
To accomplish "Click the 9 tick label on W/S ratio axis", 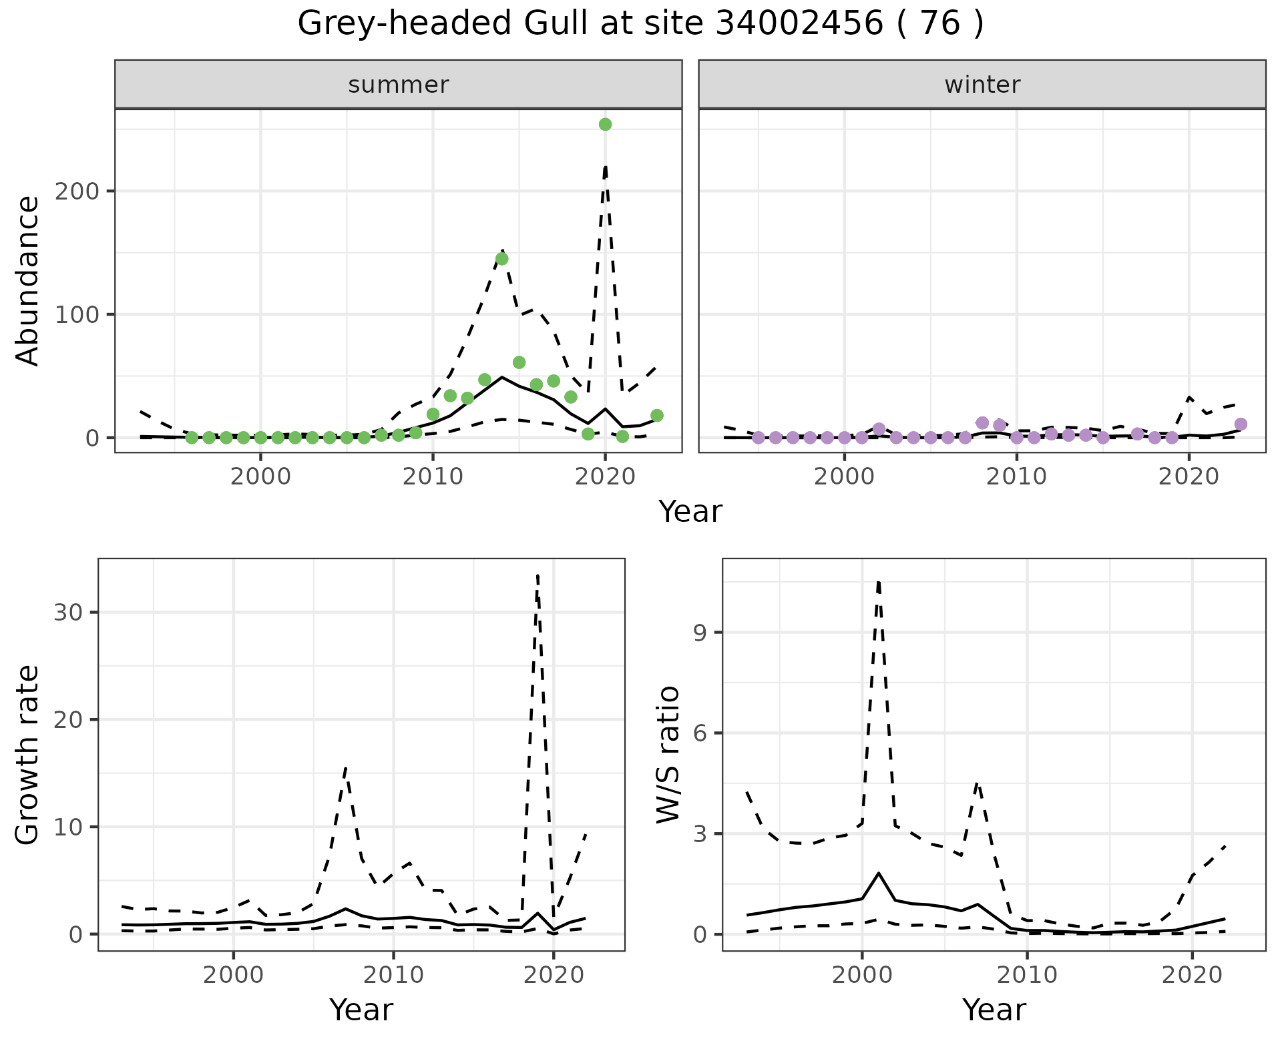I will click(700, 633).
